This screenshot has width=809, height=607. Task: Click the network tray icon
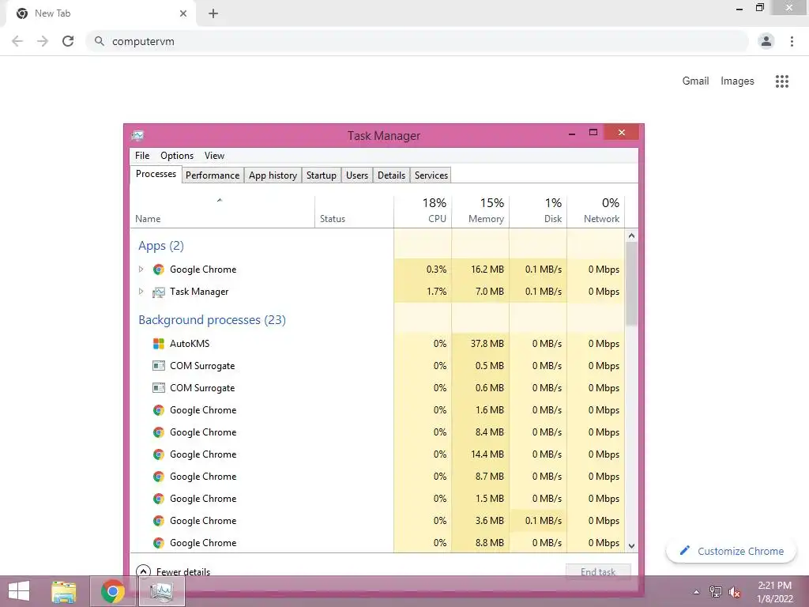[x=715, y=592]
